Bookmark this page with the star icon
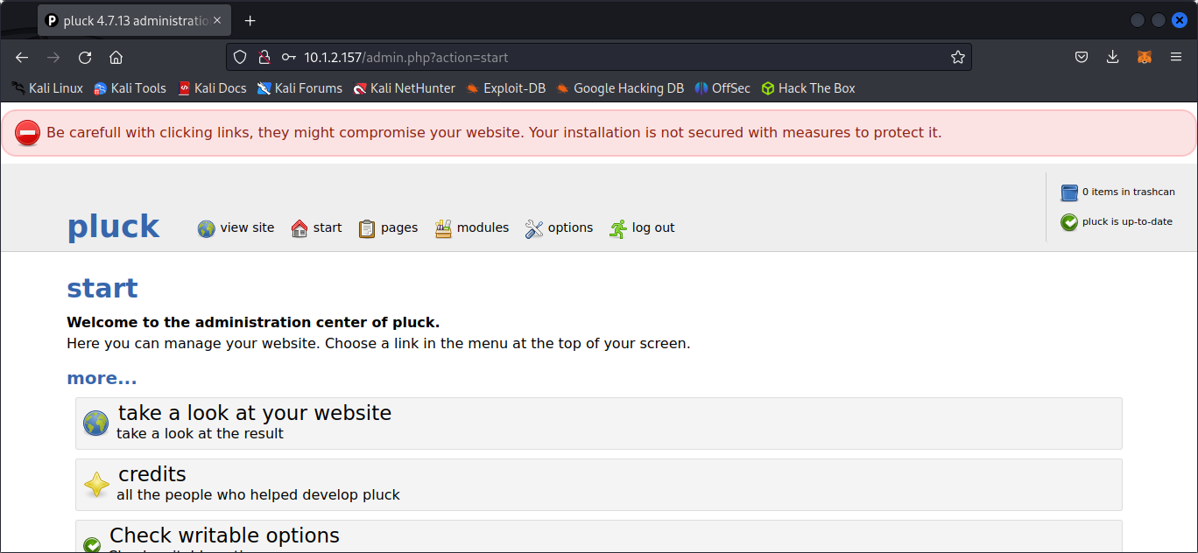1198x553 pixels. point(957,58)
